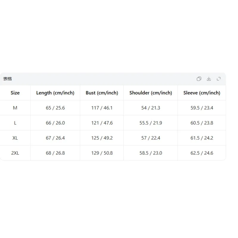Select the 62.5 / 24.6 sleeve cell
238x238 pixels.
202,153
